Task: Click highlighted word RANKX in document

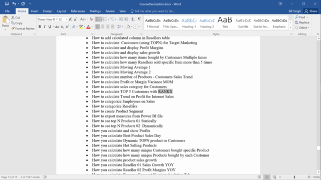Action: pyautogui.click(x=165, y=91)
